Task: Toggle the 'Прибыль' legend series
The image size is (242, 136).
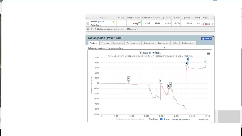Action: [x=152, y=119]
